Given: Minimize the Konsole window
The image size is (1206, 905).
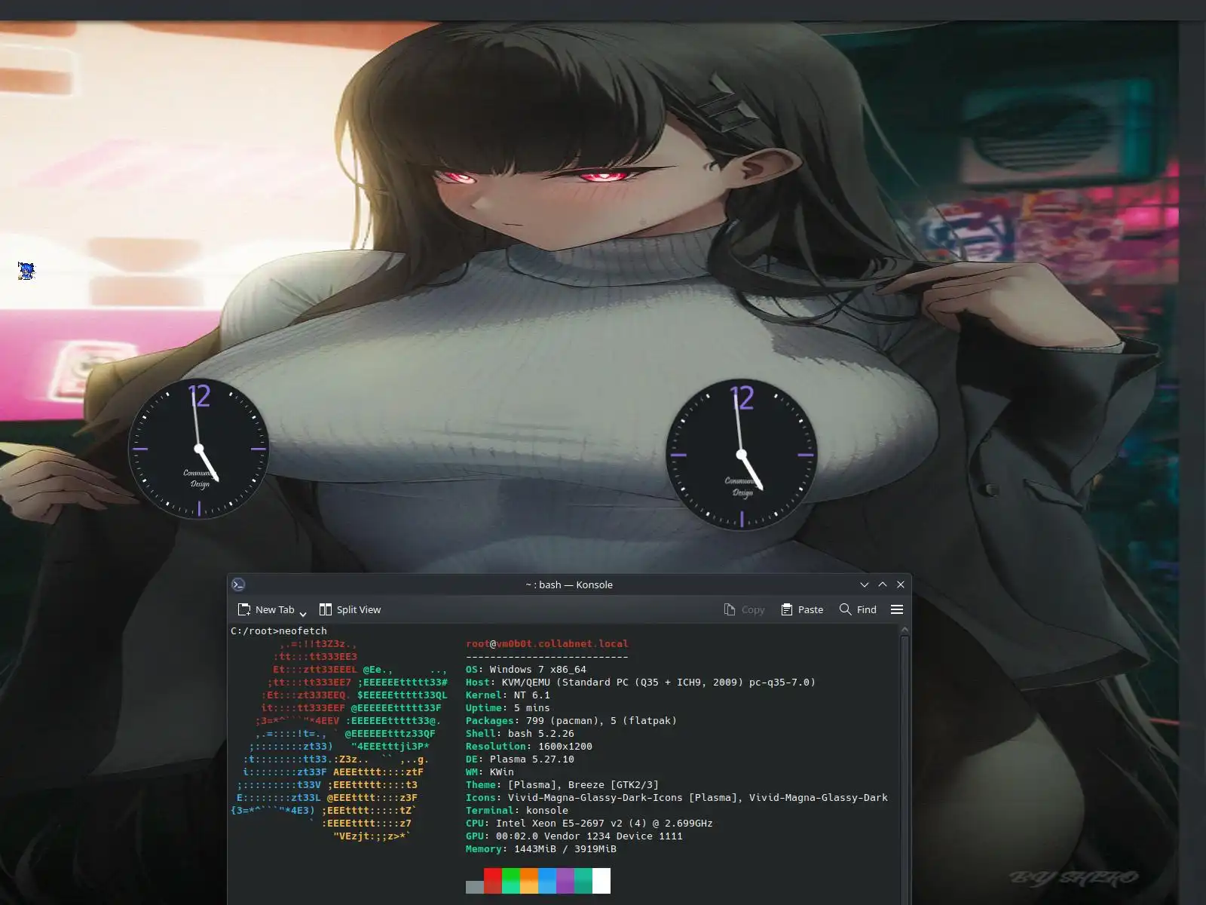Looking at the screenshot, I should tap(865, 584).
